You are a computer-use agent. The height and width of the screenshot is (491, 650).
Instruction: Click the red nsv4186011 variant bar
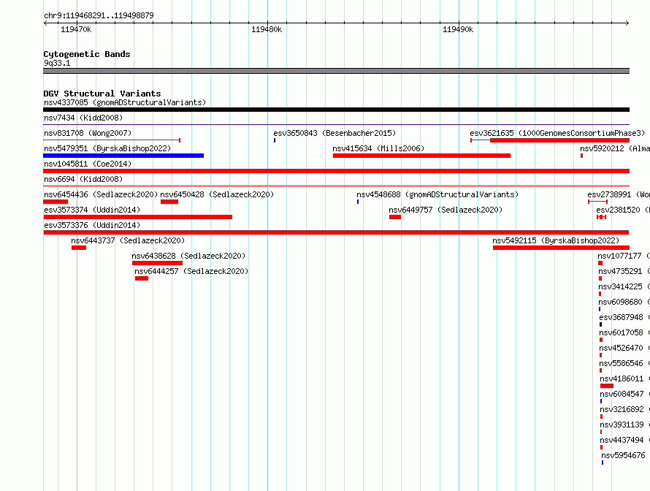pyautogui.click(x=607, y=386)
